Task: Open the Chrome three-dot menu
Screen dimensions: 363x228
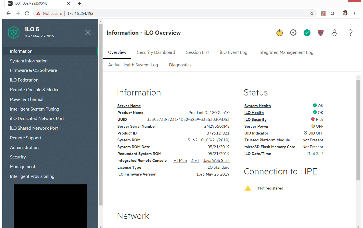Action: coord(354,13)
